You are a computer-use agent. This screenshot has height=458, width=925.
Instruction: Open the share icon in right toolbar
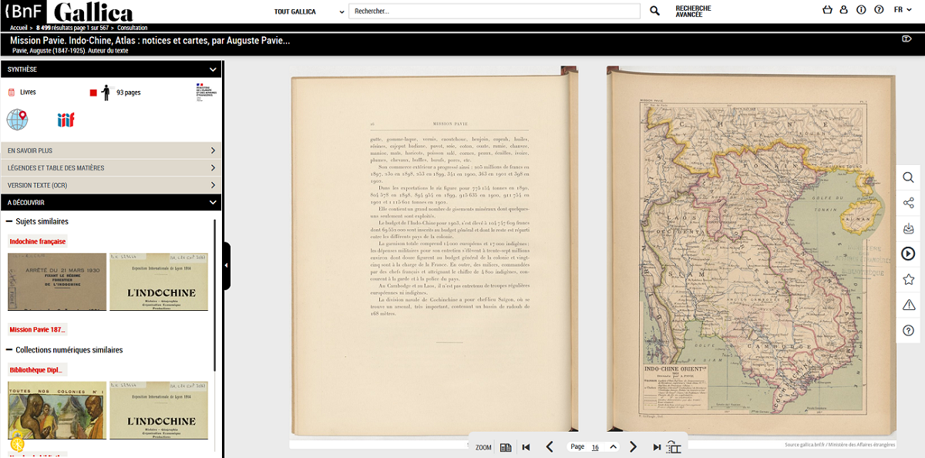click(908, 203)
